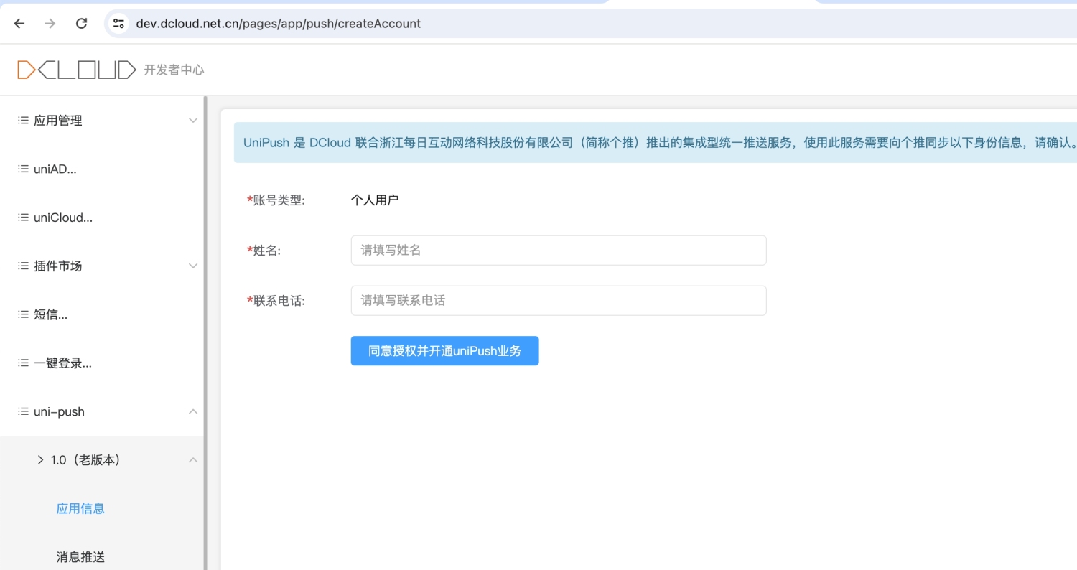
Task: Click the list icon beside uniCloud...
Action: (23, 218)
